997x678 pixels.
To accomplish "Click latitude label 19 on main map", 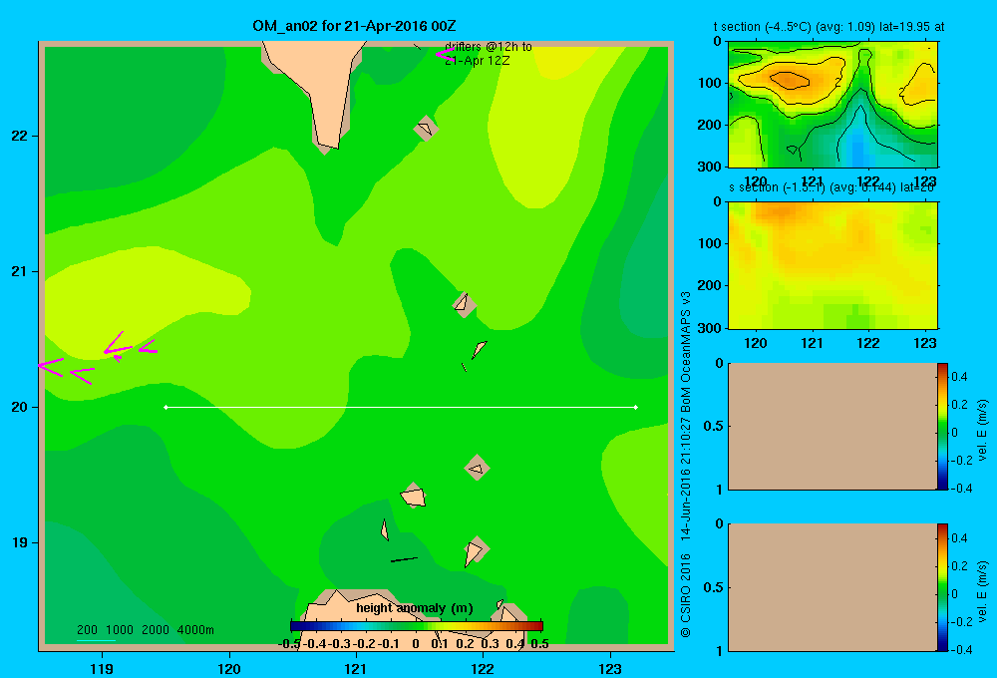I will tap(20, 542).
